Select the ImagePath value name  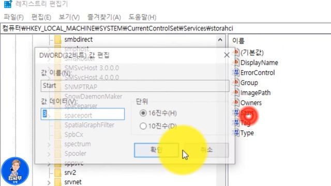[255, 93]
